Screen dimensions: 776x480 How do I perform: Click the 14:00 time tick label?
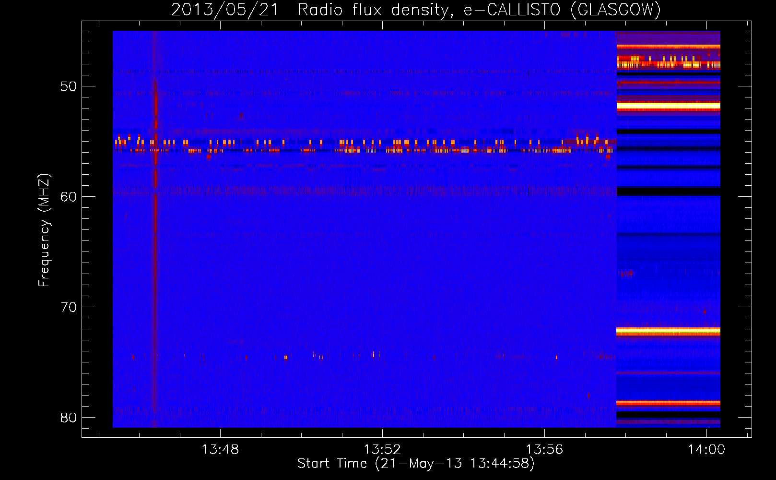tap(706, 450)
